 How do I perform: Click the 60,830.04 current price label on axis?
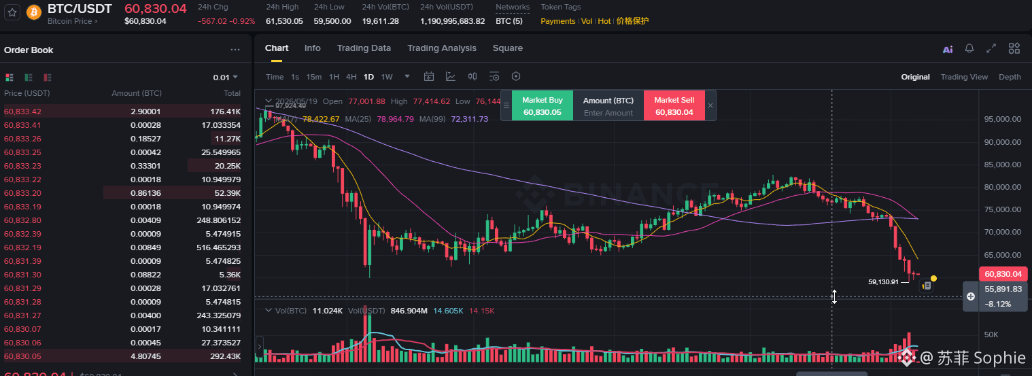click(x=1003, y=274)
